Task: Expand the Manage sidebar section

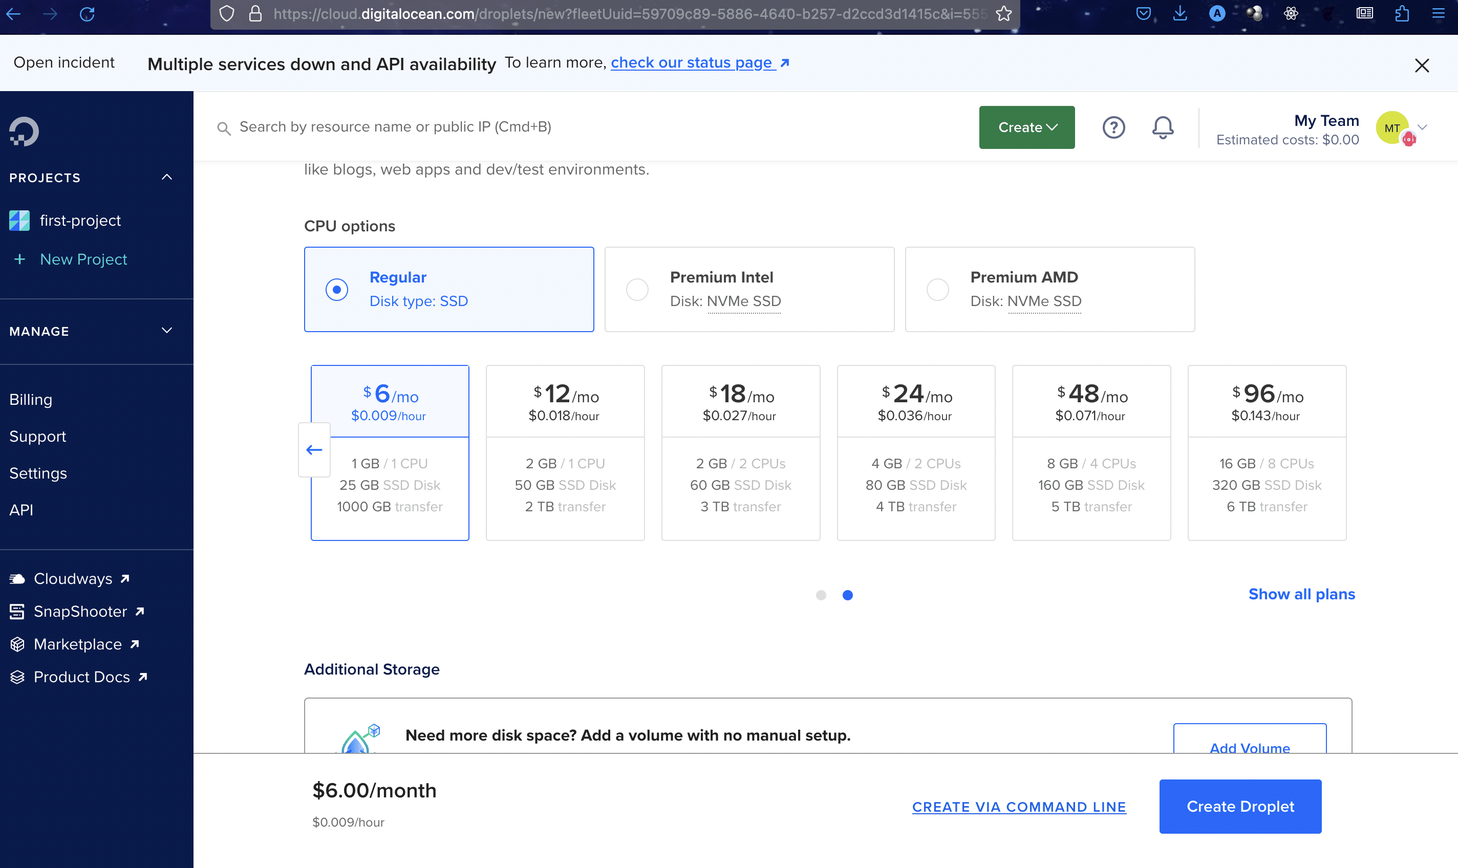Action: 167,331
